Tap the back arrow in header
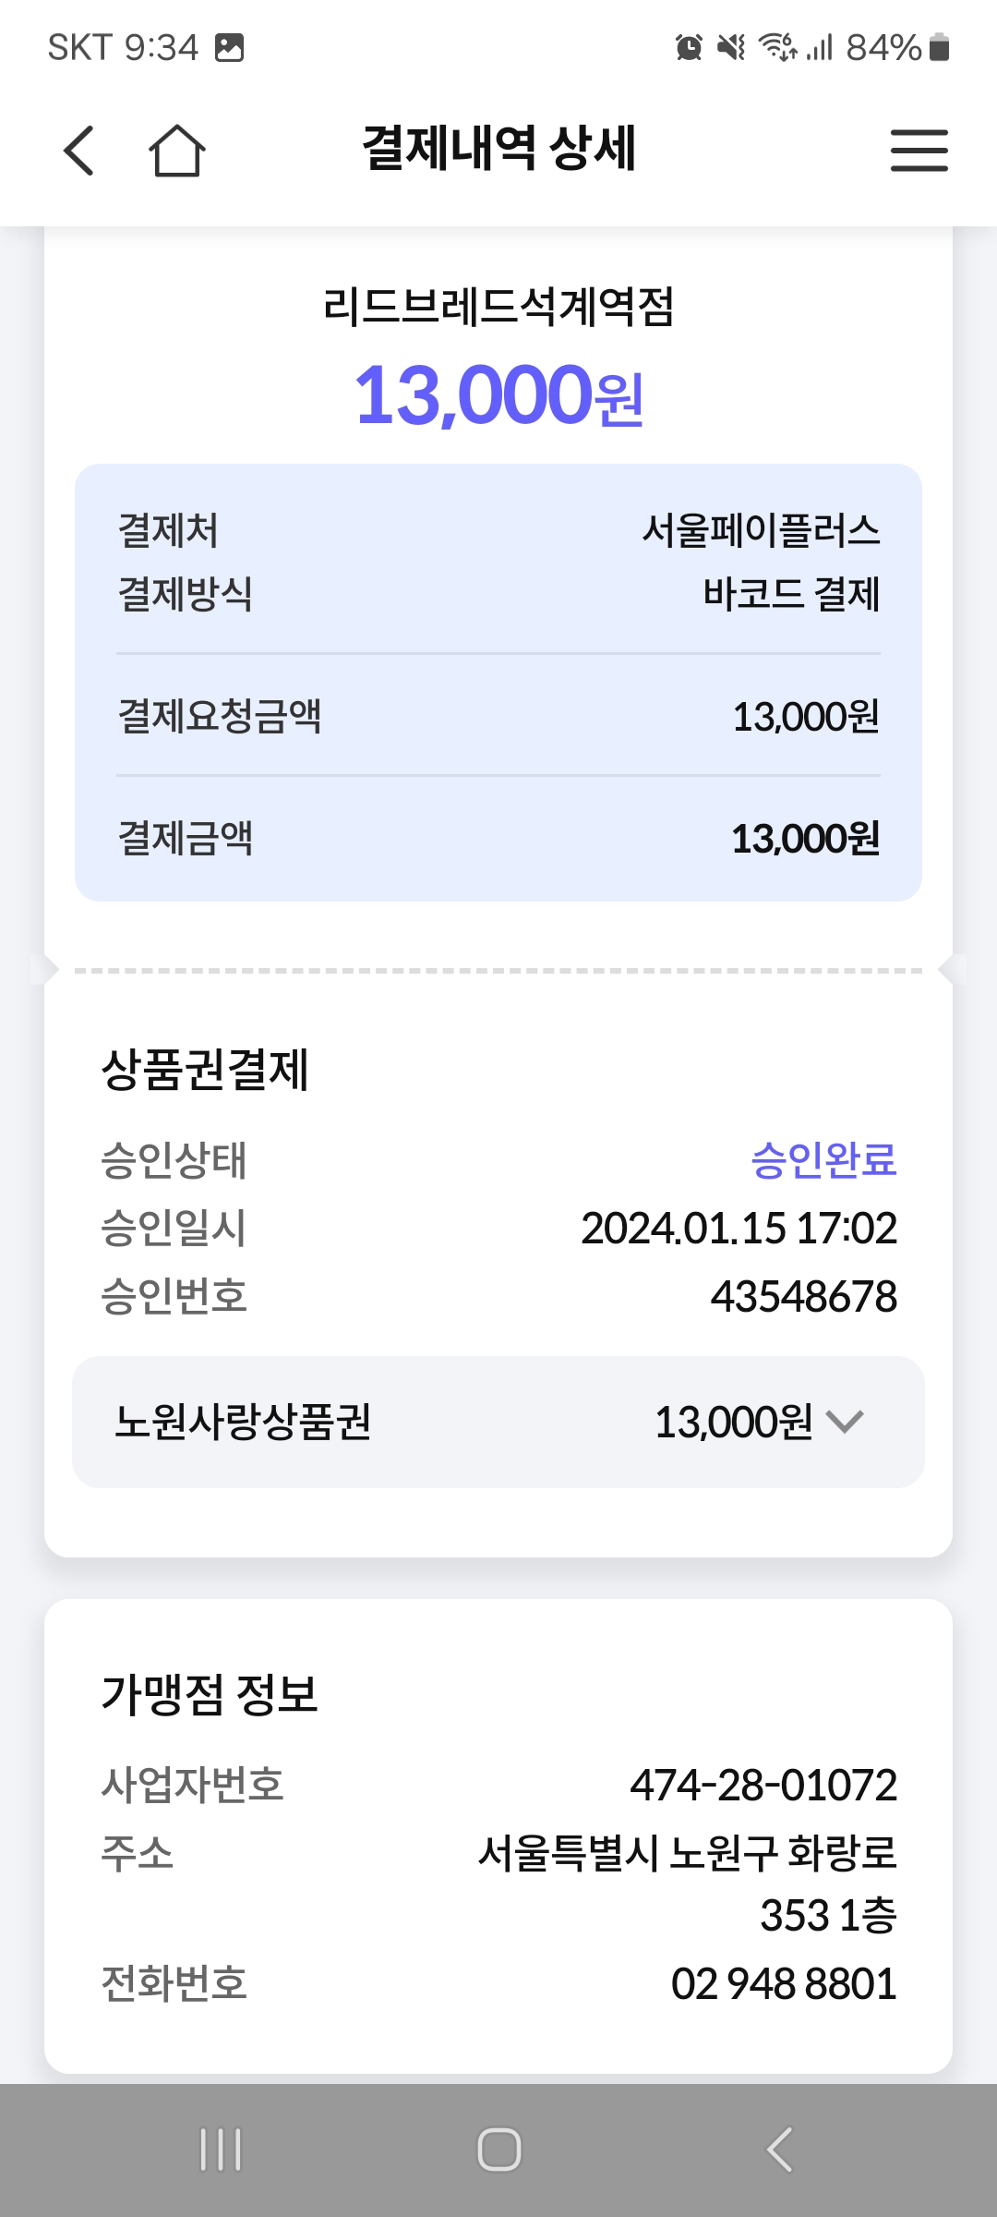 (79, 151)
